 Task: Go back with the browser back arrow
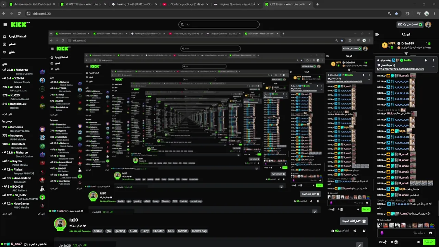click(x=4, y=14)
